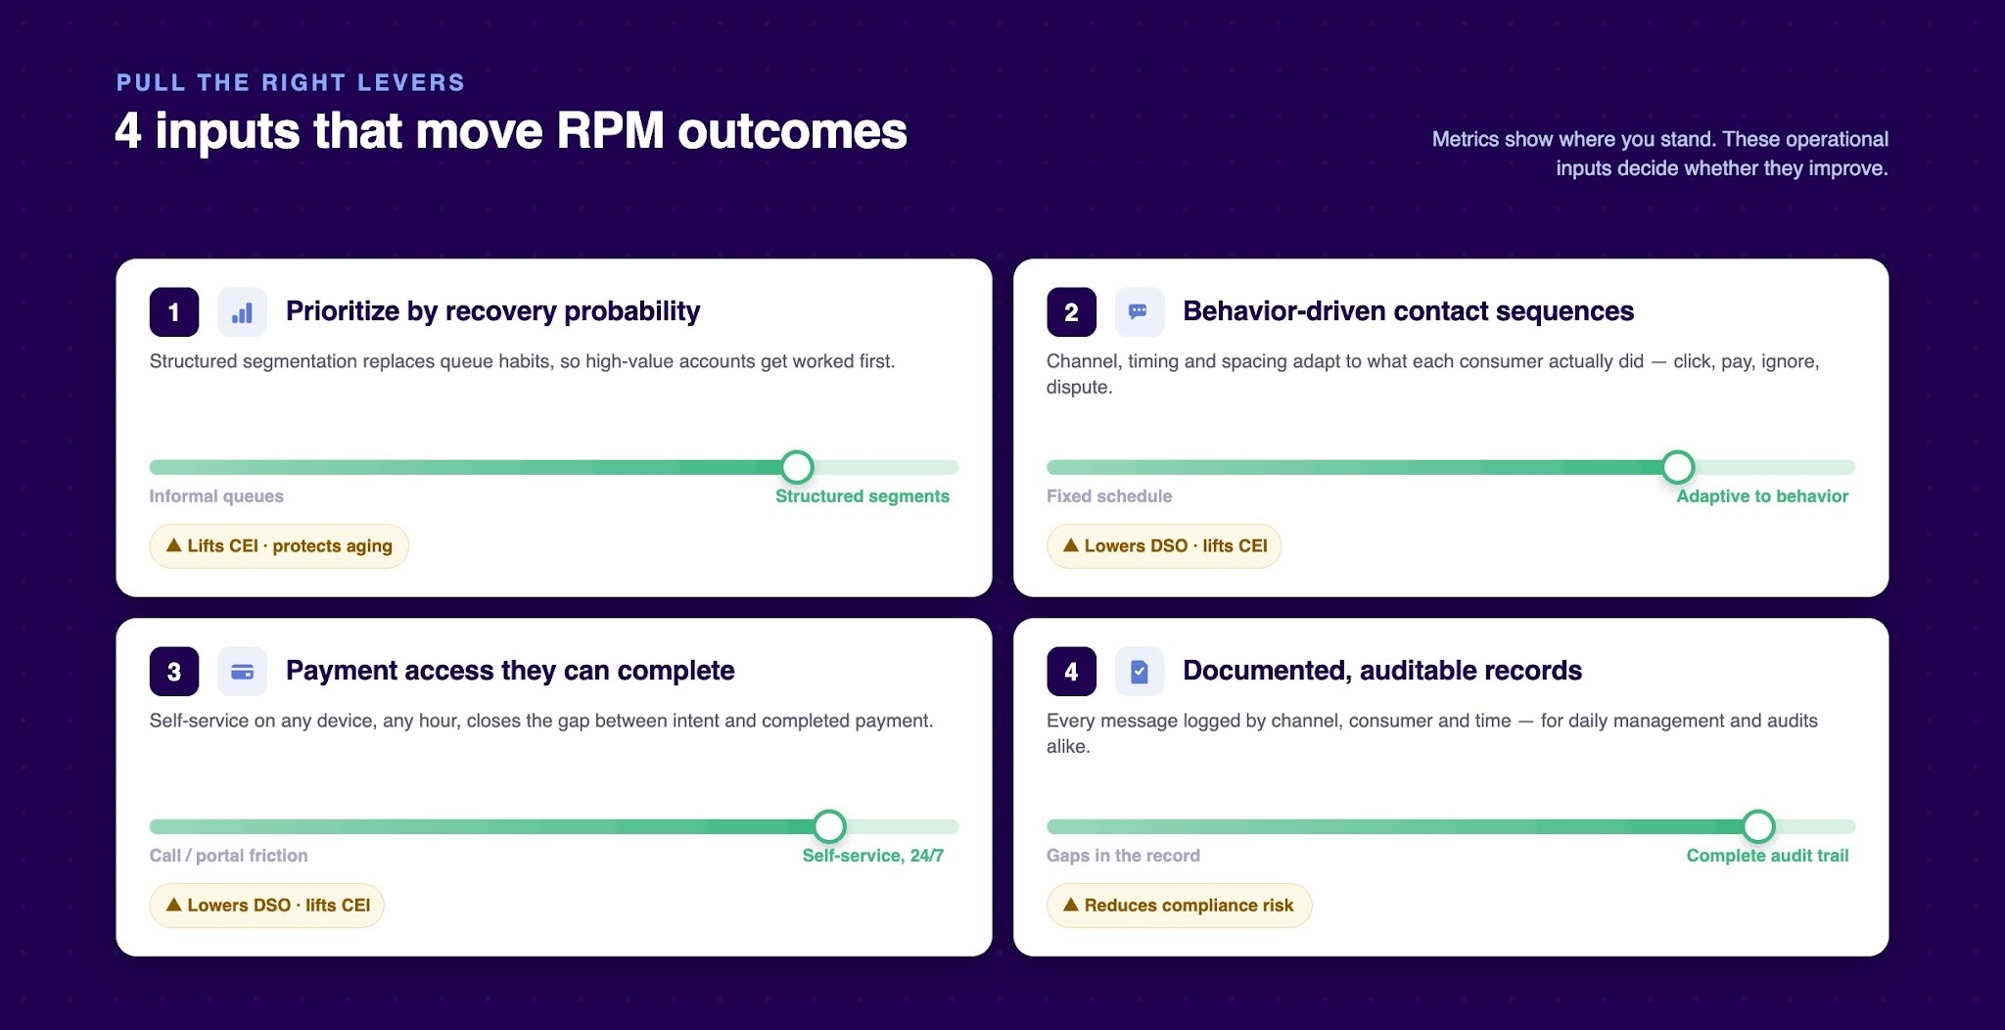The height and width of the screenshot is (1030, 2005).
Task: Click the 'Reduces compliance risk' pill
Action: [1179, 906]
